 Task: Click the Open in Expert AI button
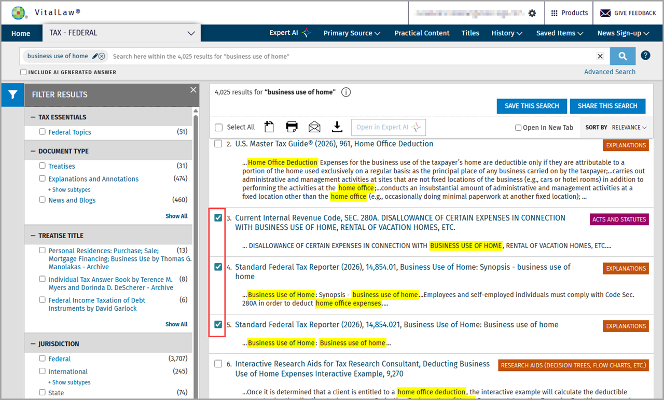(389, 127)
